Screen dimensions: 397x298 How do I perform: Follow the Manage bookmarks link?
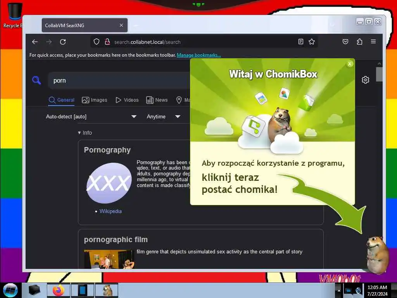(x=199, y=55)
